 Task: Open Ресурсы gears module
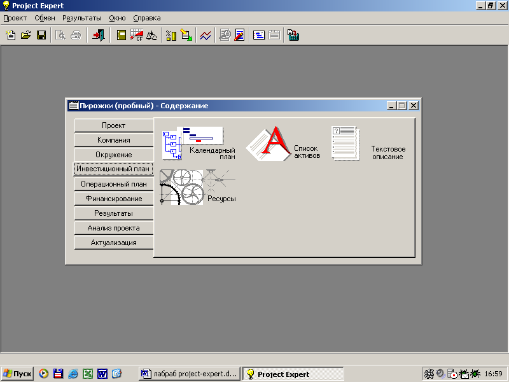(x=198, y=187)
